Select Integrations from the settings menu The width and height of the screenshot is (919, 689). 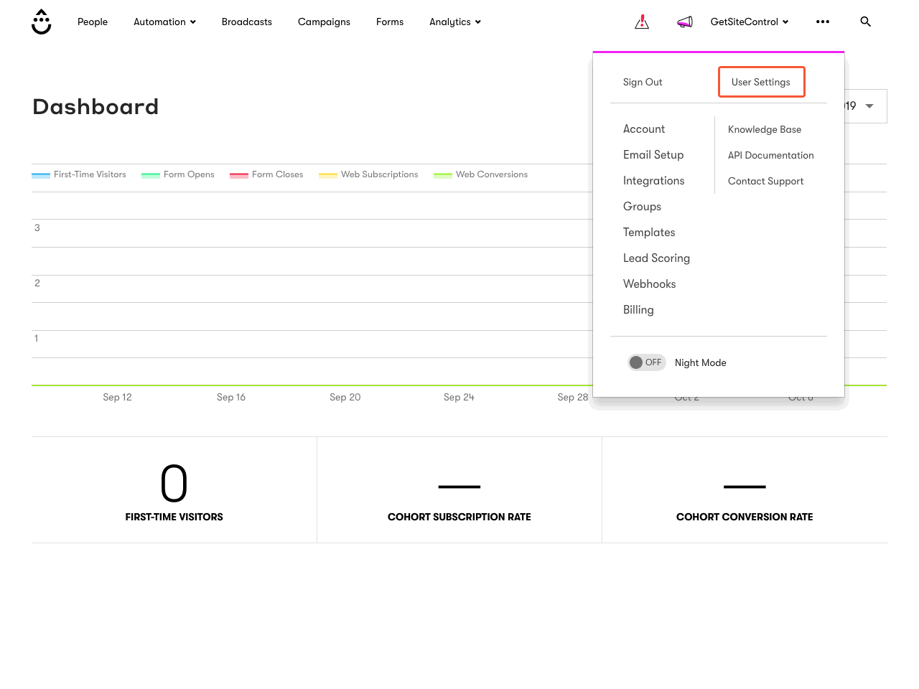653,181
